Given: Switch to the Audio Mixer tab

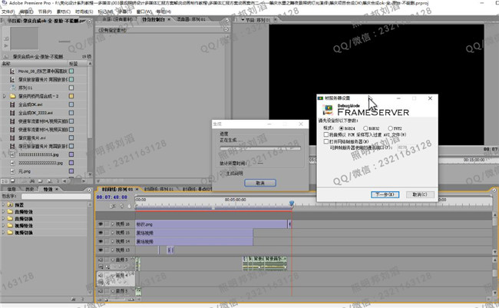Looking at the screenshot, I should coord(191,19).
